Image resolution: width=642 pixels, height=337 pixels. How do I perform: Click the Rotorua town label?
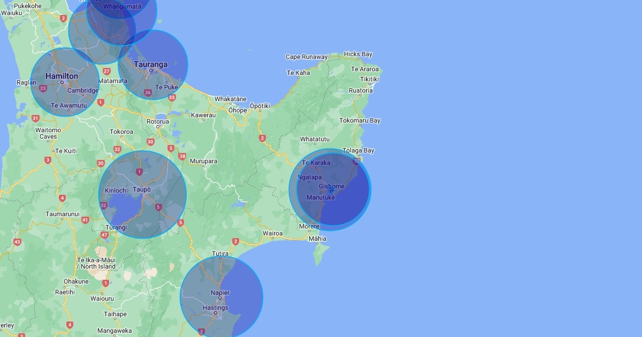tap(158, 121)
